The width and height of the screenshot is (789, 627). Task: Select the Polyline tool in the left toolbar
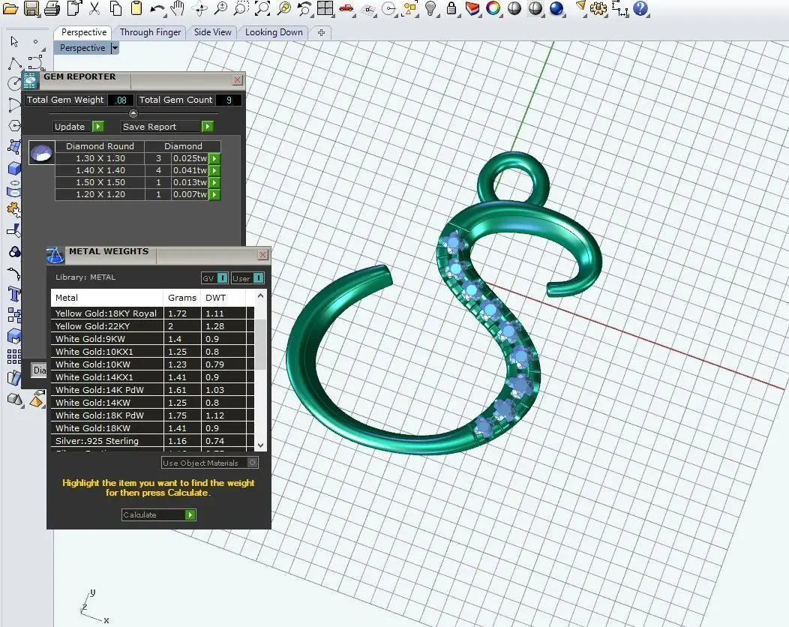coord(15,64)
